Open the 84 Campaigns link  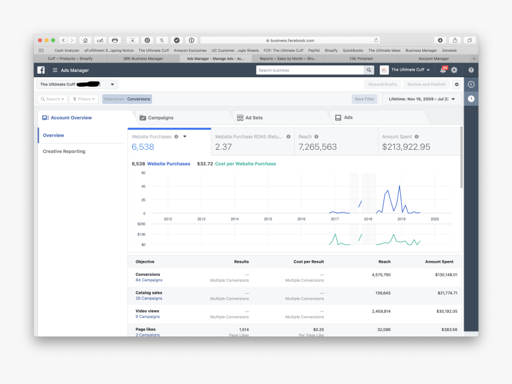tap(149, 280)
